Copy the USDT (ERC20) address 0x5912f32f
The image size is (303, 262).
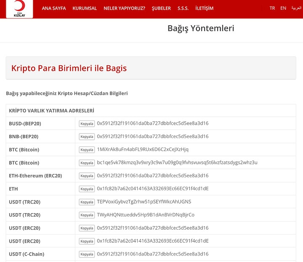coord(87,228)
